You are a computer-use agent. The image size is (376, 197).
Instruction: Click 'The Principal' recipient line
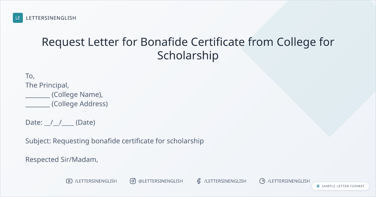pyautogui.click(x=47, y=85)
